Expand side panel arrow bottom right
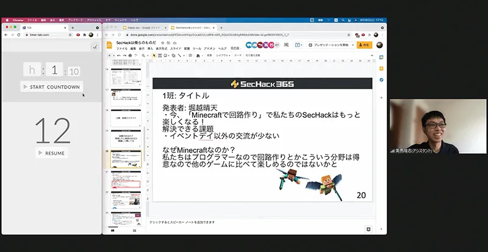 coord(381,229)
